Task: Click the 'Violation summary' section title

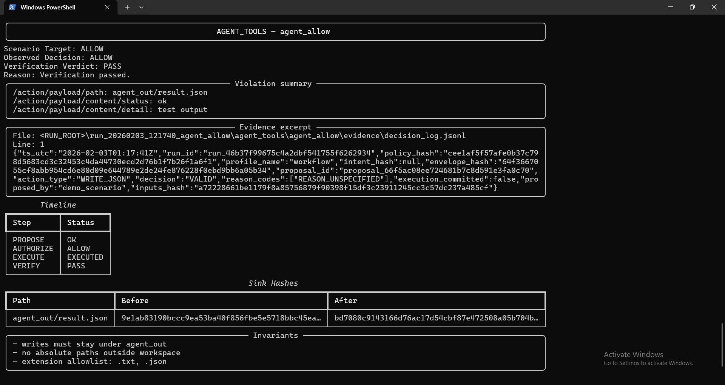Action: (x=273, y=84)
